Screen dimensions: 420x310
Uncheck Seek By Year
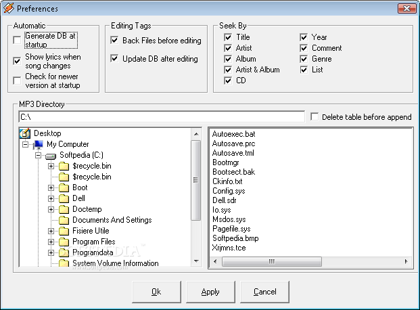click(x=304, y=37)
